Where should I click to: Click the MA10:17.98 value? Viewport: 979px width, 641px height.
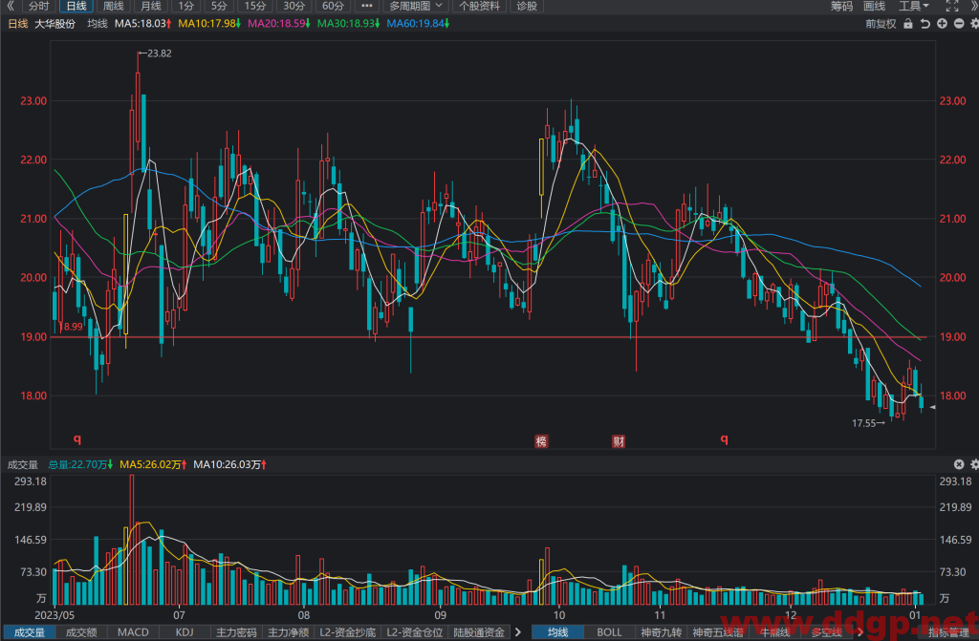[x=209, y=24]
